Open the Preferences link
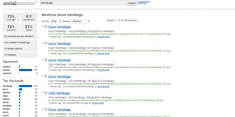The width and height of the screenshot is (235, 117). [x=142, y=3]
